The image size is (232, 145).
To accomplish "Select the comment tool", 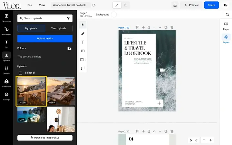I will click(x=83, y=68).
